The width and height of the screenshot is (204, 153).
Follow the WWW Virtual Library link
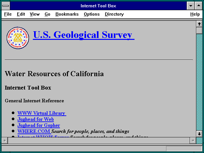pyautogui.click(x=42, y=113)
